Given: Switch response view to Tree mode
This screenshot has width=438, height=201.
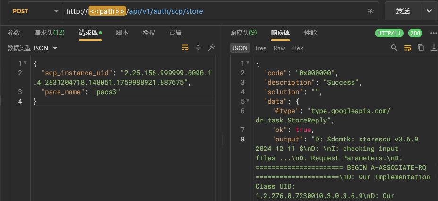Looking at the screenshot, I should point(260,48).
